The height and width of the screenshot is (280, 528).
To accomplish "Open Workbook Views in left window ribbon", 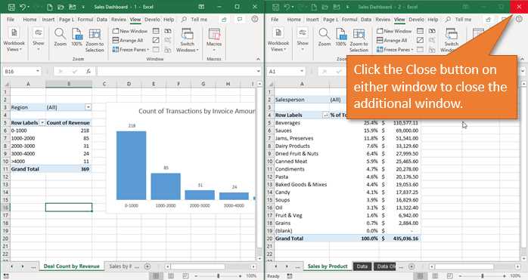I will tap(14, 40).
